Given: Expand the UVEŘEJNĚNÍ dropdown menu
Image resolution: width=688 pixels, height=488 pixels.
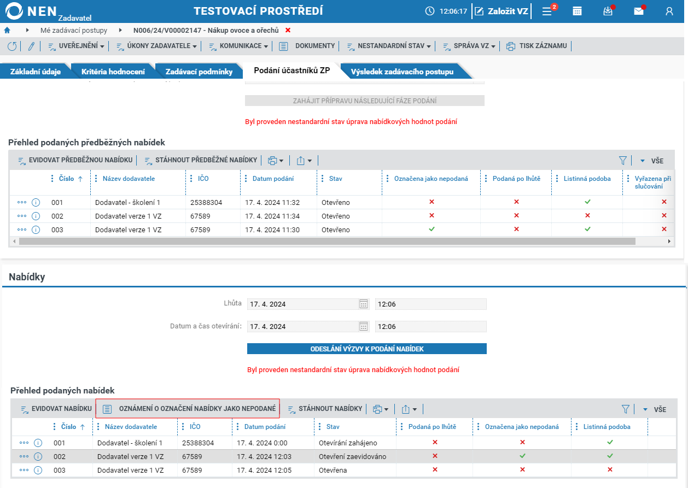Looking at the screenshot, I should [x=76, y=46].
